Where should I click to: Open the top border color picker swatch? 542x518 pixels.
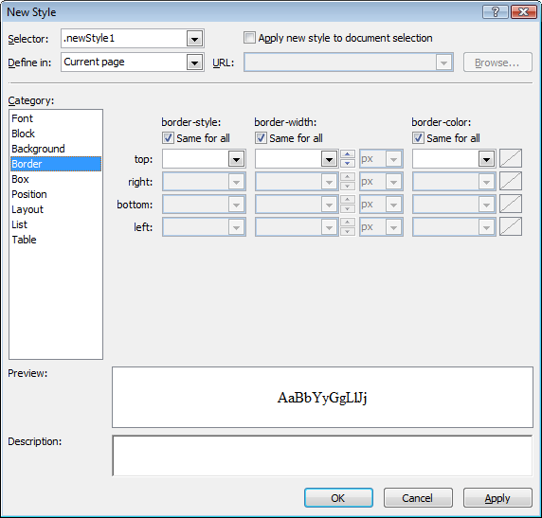pyautogui.click(x=511, y=159)
